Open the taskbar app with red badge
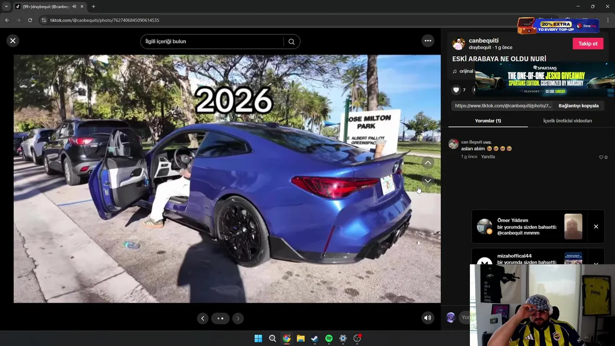 (357, 338)
